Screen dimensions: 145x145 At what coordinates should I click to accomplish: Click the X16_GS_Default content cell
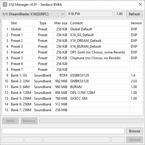point(99,35)
